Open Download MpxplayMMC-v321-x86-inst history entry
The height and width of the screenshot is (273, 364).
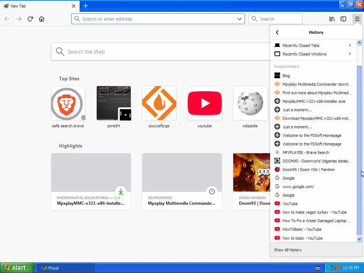pyautogui.click(x=313, y=118)
